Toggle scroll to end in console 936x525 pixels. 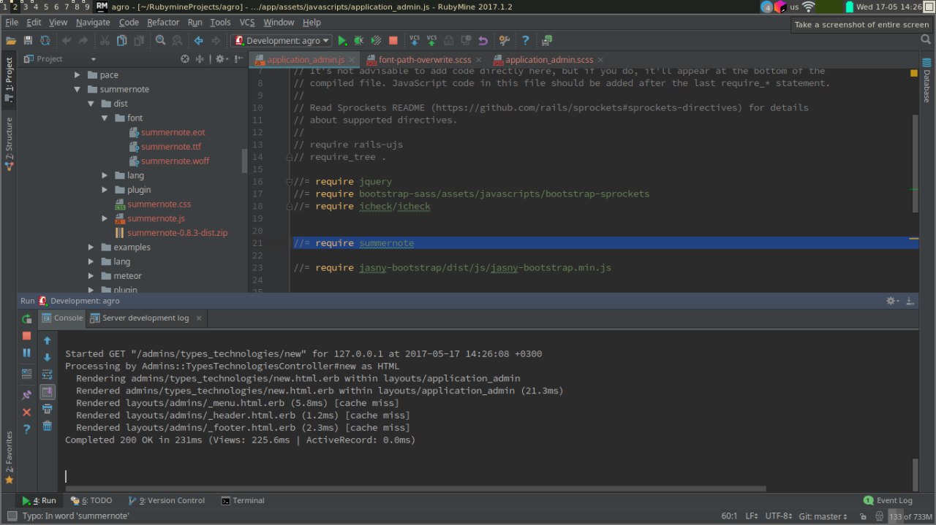pyautogui.click(x=48, y=392)
